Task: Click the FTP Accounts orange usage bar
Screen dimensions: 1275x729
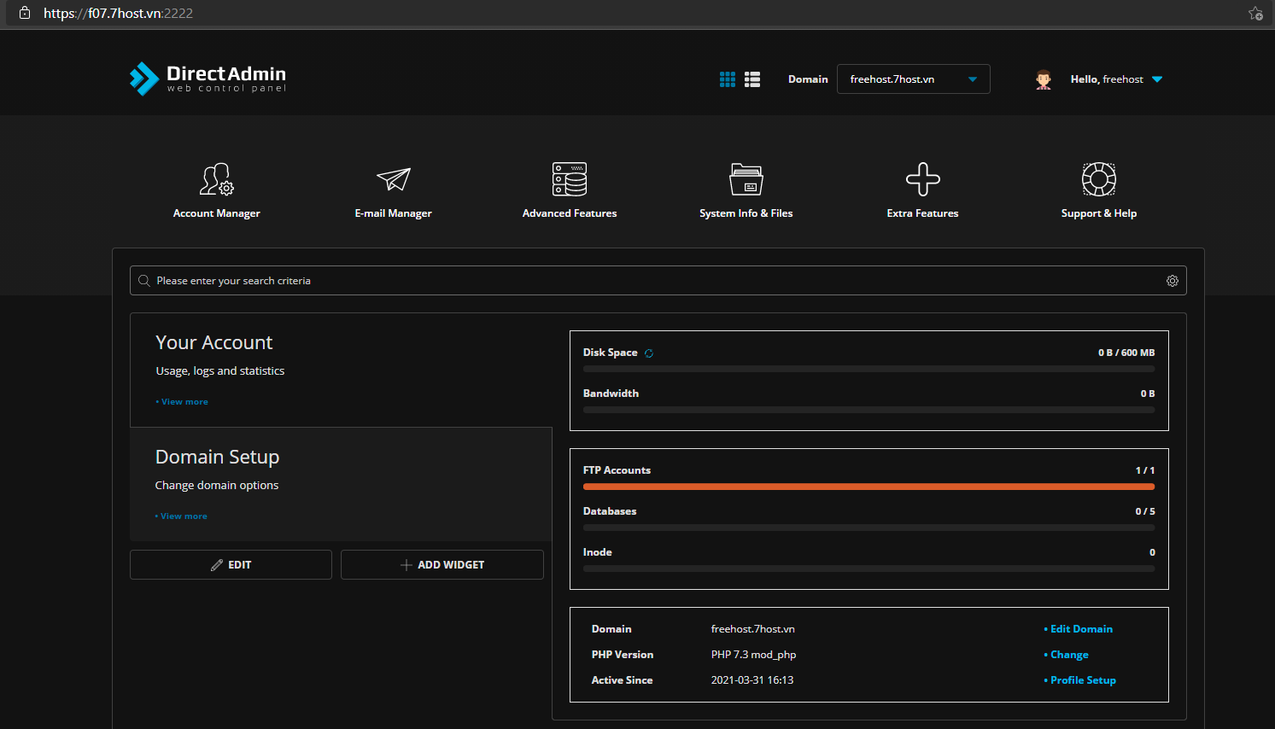Action: point(869,487)
